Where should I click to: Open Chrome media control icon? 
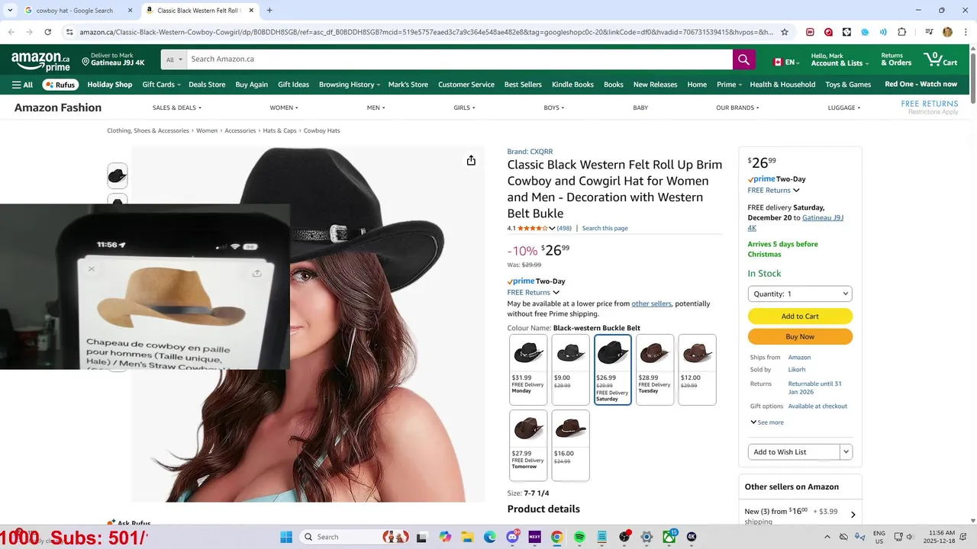pyautogui.click(x=929, y=32)
